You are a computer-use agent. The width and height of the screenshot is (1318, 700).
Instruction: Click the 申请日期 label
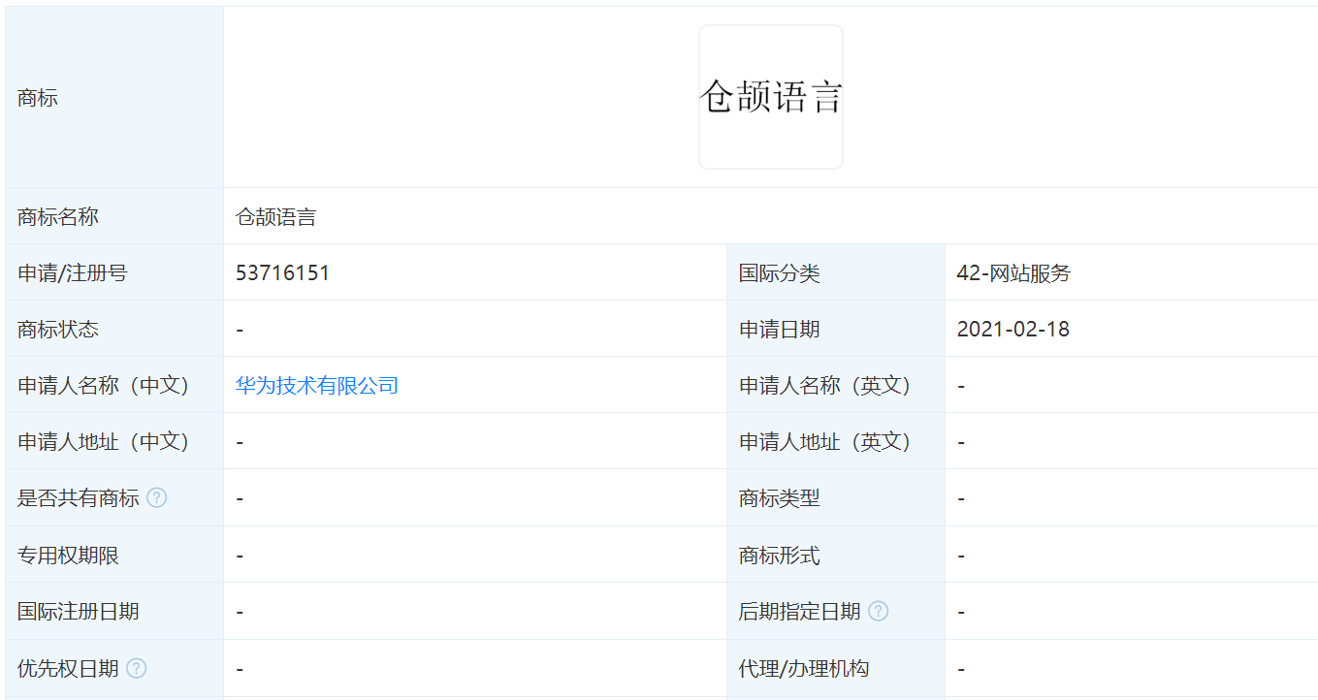pos(780,330)
